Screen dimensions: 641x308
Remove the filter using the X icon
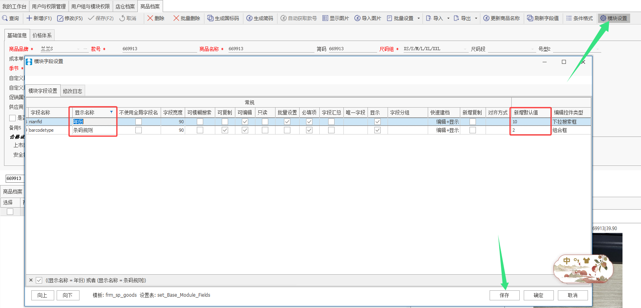[31, 280]
